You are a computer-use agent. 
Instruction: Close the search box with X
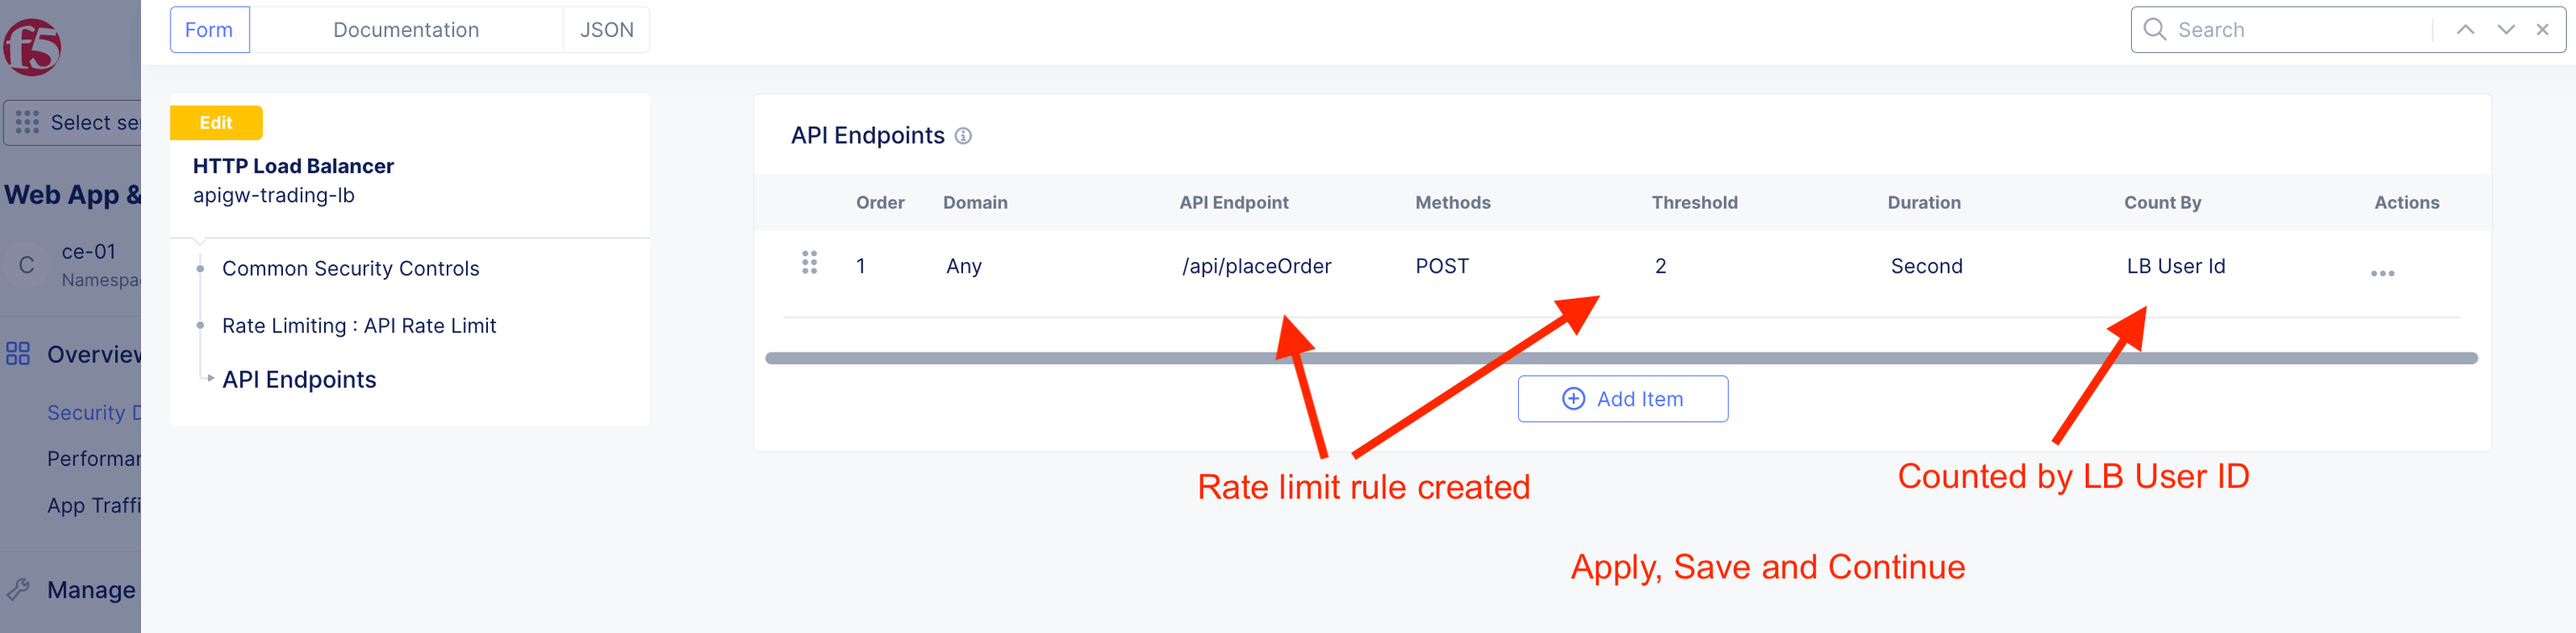[2541, 30]
